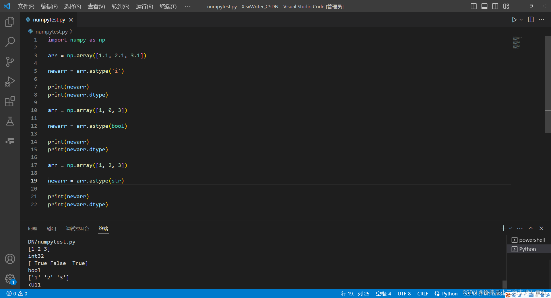
Task: Open Source Control view icon
Action: click(x=10, y=62)
